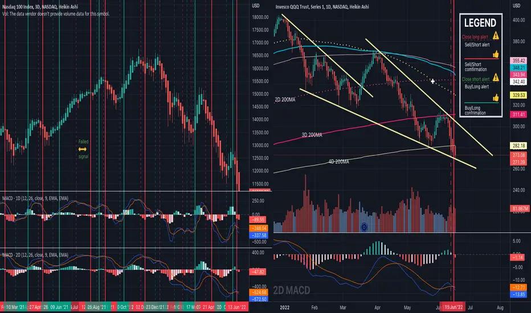The height and width of the screenshot is (313, 531).
Task: Click the 09 Jun '21 date label
Action: [59, 307]
